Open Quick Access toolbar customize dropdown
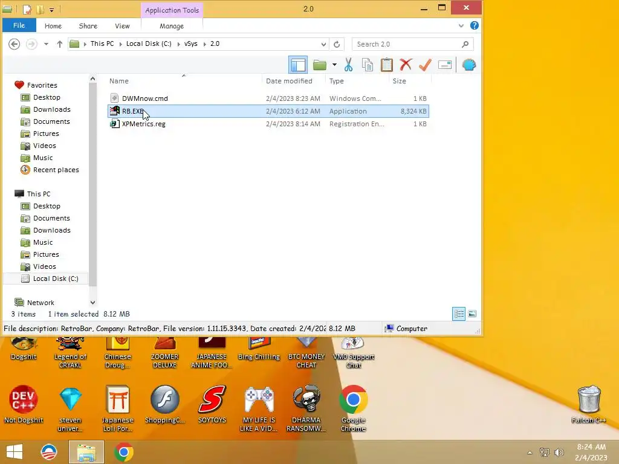This screenshot has height=464, width=619. (x=52, y=10)
